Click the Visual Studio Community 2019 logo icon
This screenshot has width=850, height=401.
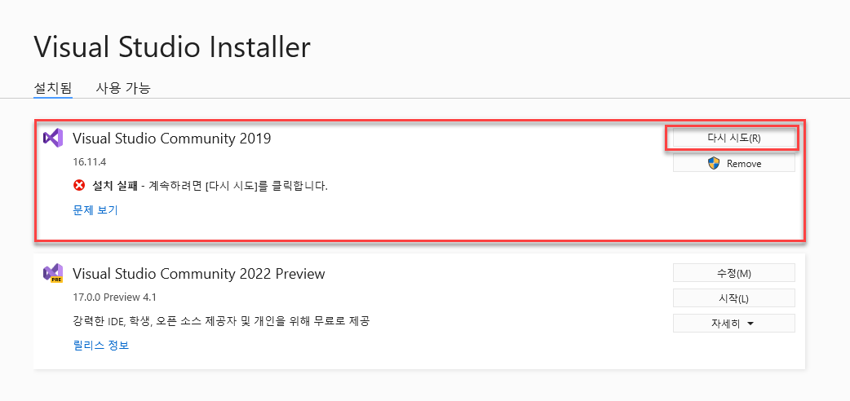pyautogui.click(x=53, y=138)
